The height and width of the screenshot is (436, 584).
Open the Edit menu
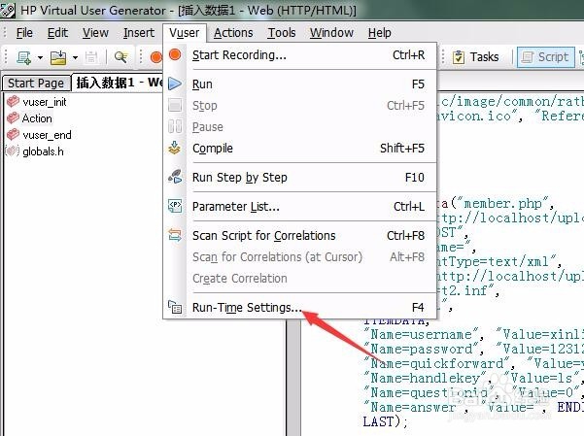coord(57,33)
